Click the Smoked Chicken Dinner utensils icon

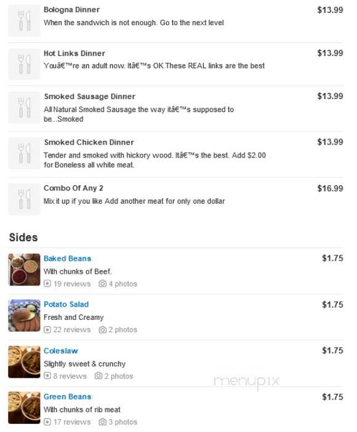24,153
